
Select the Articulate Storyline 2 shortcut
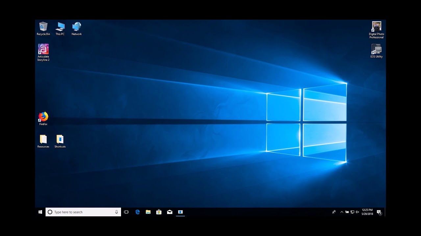tap(43, 52)
